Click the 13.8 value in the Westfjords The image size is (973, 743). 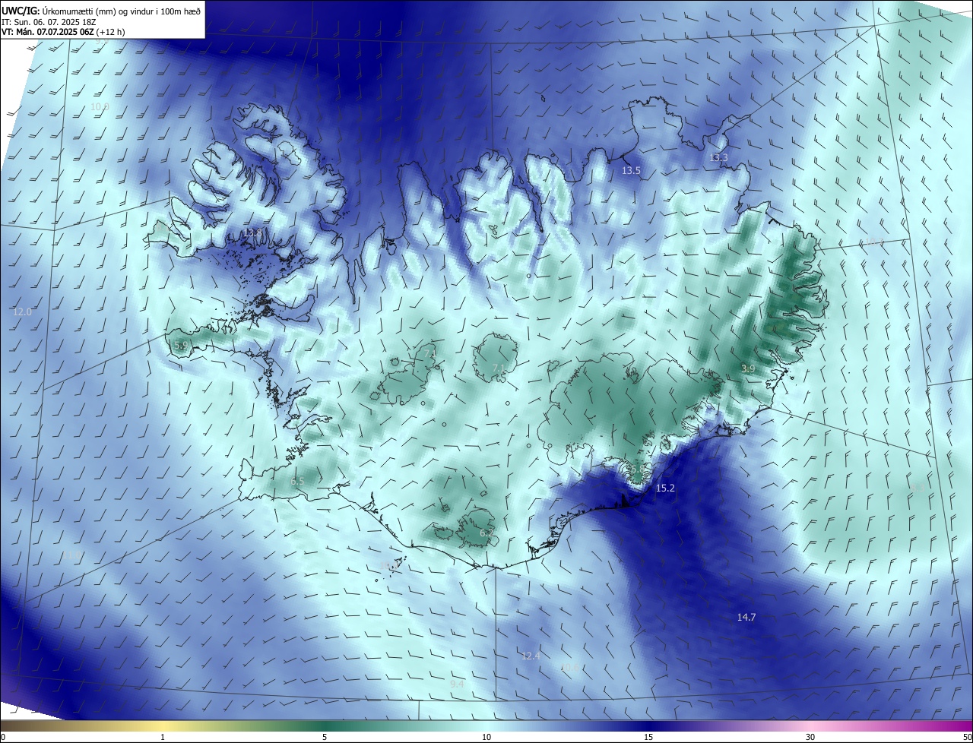coord(253,232)
